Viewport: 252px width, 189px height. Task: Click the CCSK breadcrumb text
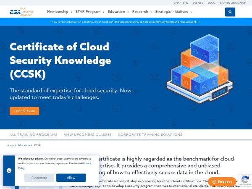tap(37, 145)
